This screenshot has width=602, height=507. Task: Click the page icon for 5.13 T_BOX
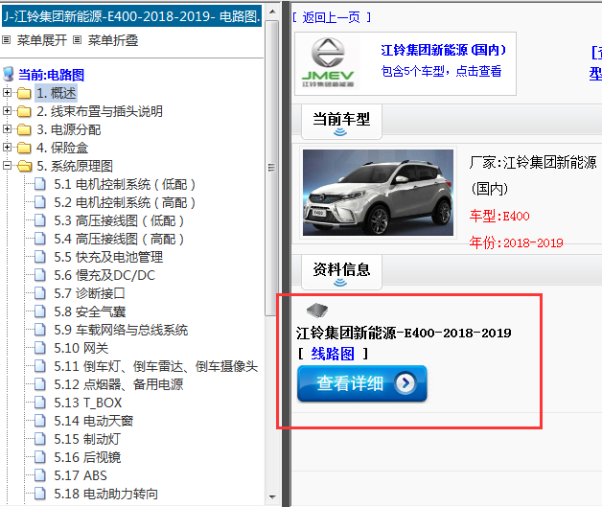point(40,403)
